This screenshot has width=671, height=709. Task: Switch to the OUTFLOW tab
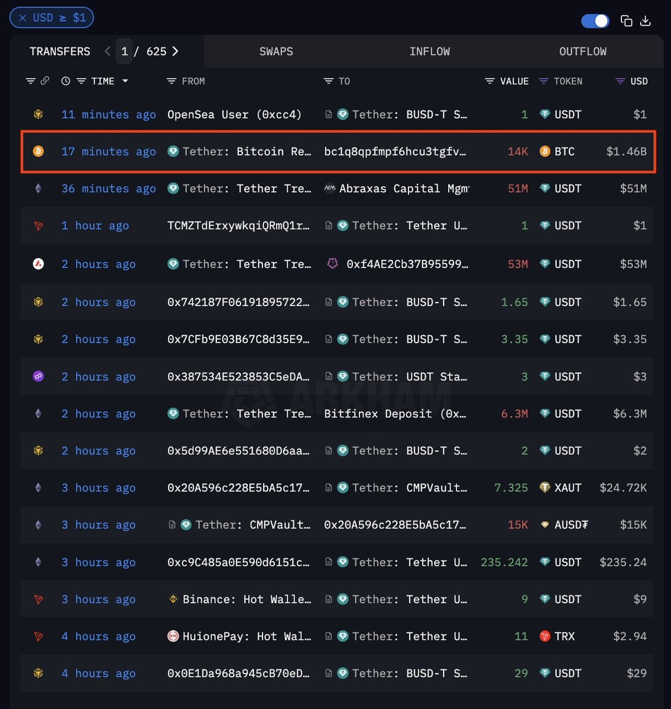pos(582,51)
